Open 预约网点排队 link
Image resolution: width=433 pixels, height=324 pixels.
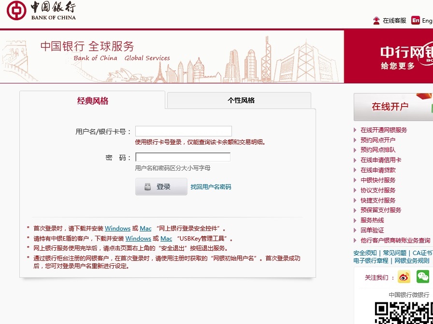point(378,150)
